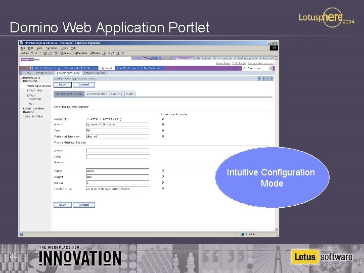Click the Home icon in the IE toolbar
Screen dimensions: 364x273
(x=55, y=53)
